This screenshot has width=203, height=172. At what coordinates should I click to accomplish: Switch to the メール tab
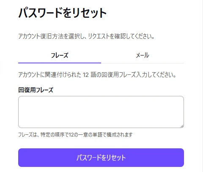click(143, 55)
